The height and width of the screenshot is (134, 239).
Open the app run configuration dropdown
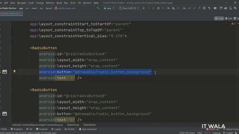click(x=109, y=8)
